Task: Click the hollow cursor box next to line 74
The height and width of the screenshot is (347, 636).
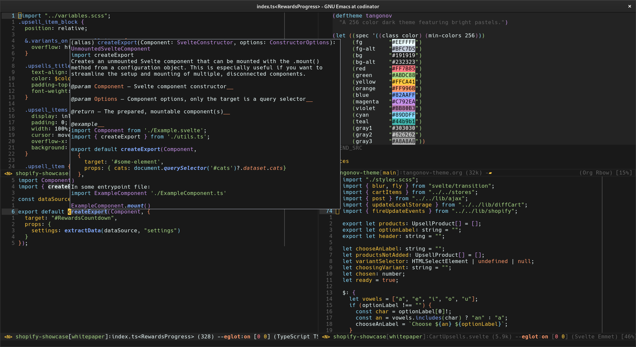Action: click(338, 212)
